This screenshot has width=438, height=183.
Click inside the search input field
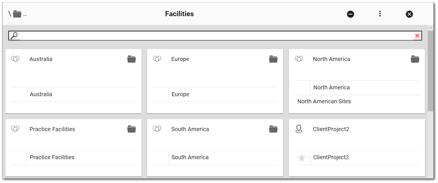click(198, 35)
